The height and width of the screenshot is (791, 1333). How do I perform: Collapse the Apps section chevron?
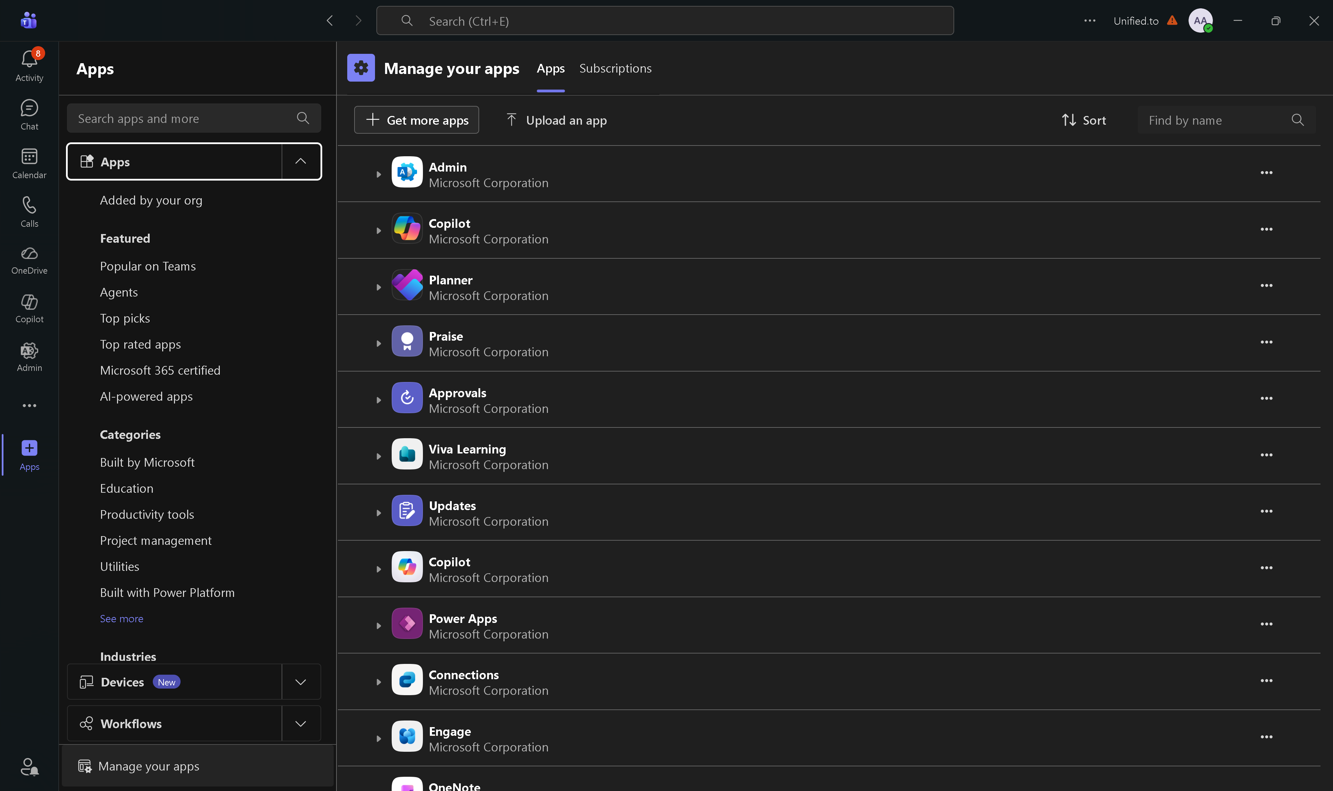tap(301, 161)
